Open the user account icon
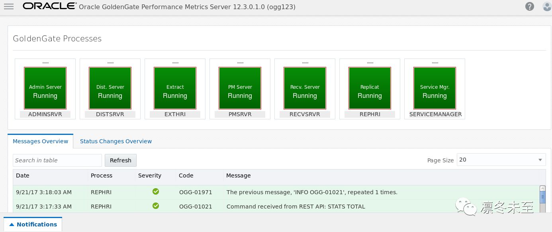The width and height of the screenshot is (552, 232). point(547,7)
